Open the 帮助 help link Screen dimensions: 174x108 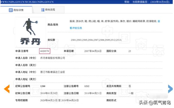pyautogui.click(x=127, y=2)
